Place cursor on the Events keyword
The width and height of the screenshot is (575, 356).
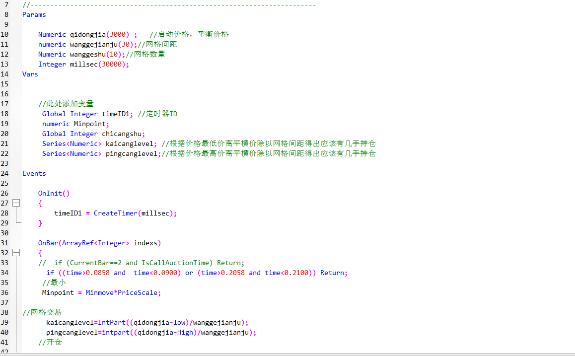pyautogui.click(x=34, y=173)
